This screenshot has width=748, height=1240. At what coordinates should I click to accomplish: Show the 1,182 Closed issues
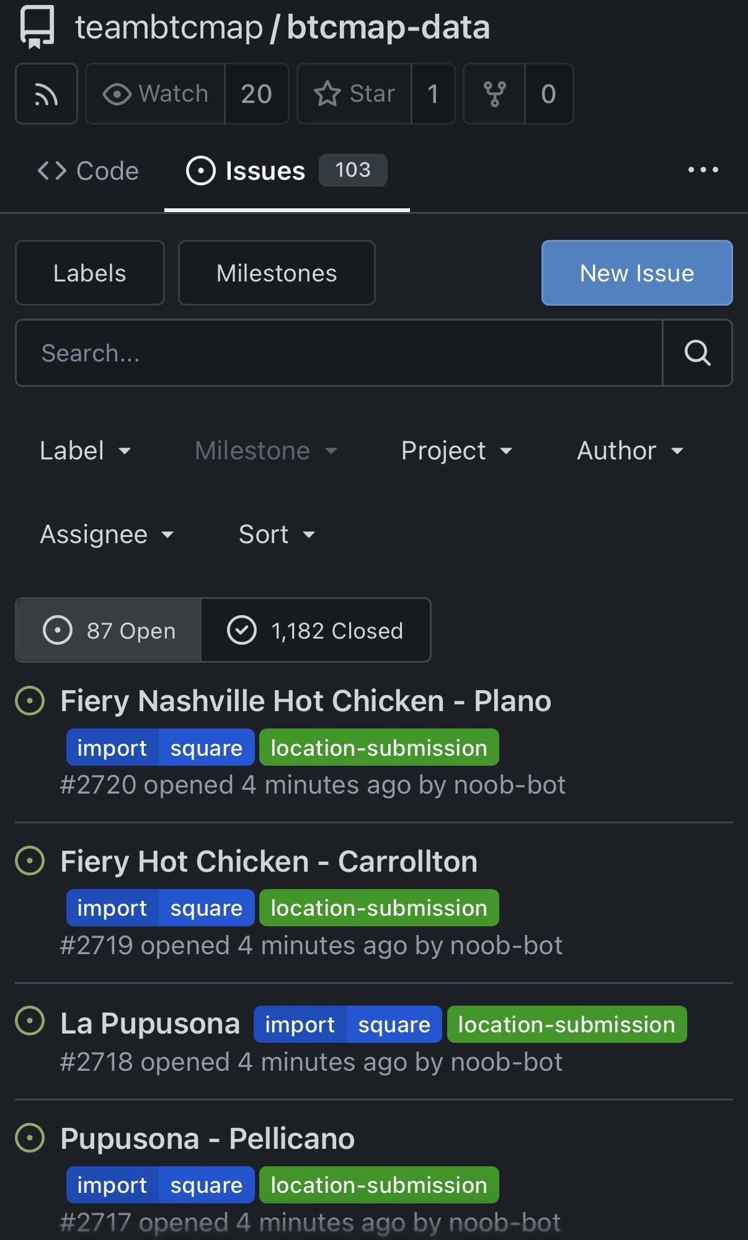[x=316, y=631]
